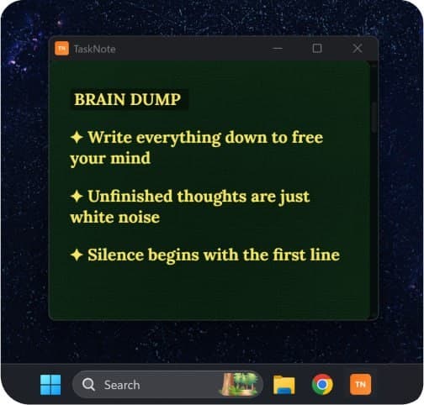This screenshot has height=405, width=424.
Task: Launch Google Chrome from the taskbar
Action: [322, 384]
